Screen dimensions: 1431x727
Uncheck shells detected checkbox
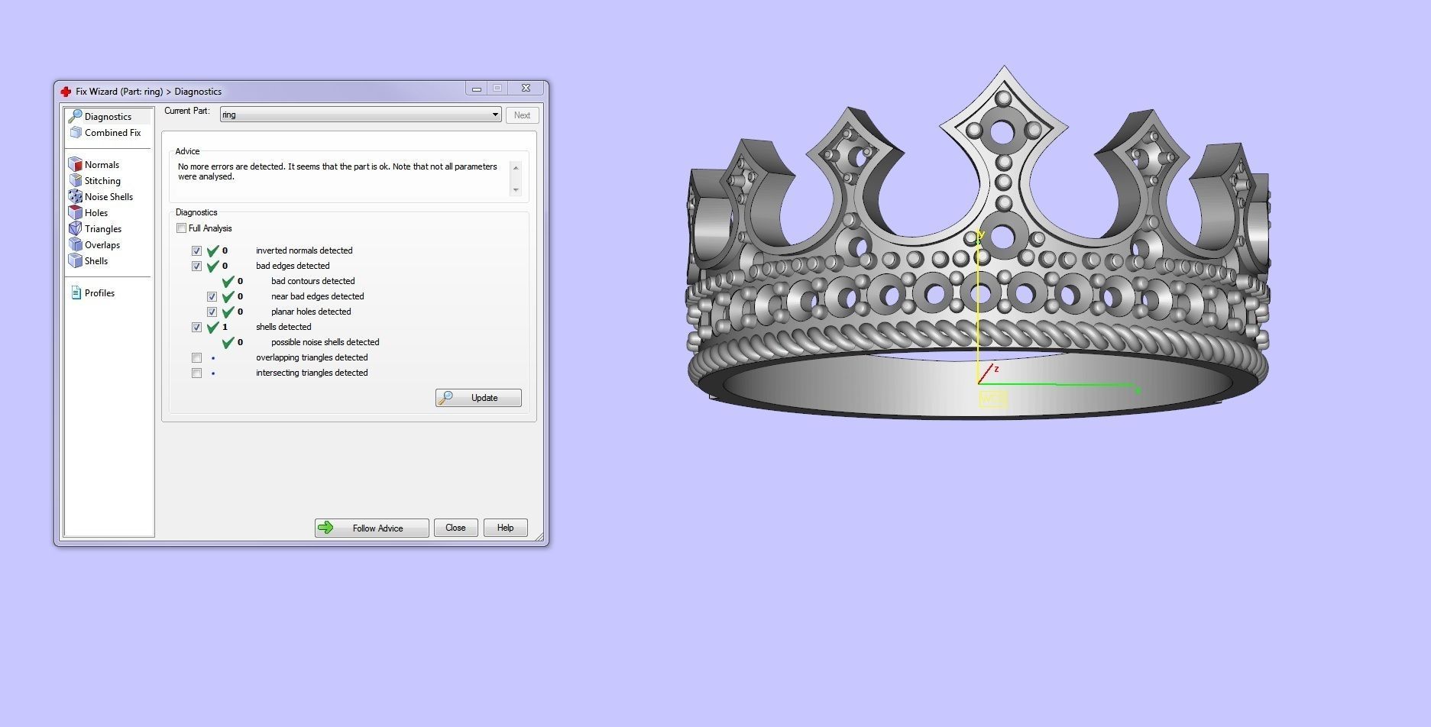[x=196, y=327]
